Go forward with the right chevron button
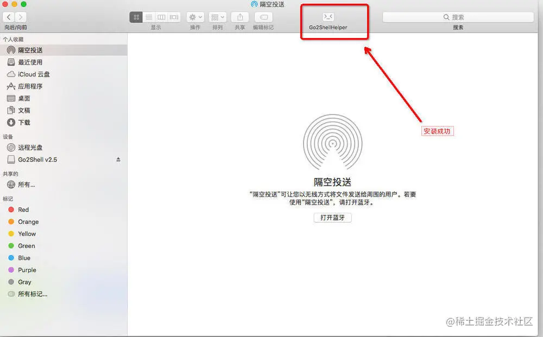This screenshot has height=337, width=543. point(21,17)
